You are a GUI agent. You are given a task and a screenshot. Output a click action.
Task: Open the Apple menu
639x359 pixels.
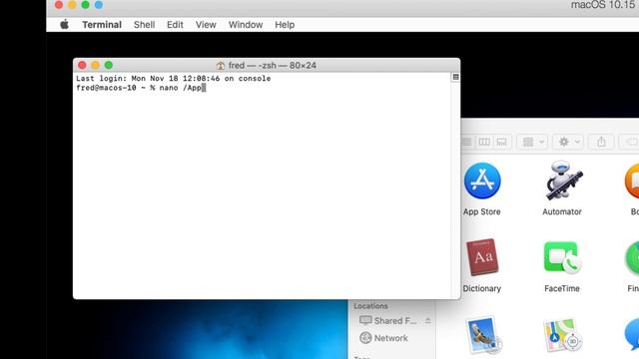[x=64, y=25]
